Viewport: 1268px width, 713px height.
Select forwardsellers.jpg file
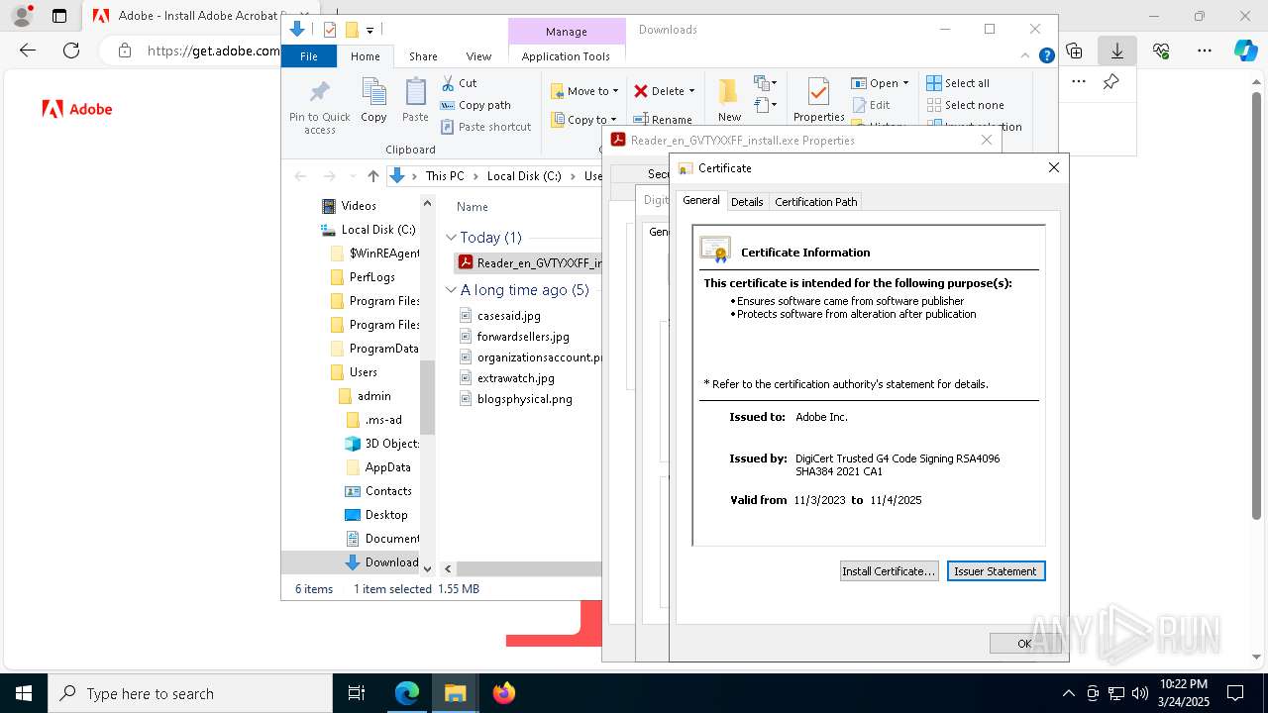523,337
